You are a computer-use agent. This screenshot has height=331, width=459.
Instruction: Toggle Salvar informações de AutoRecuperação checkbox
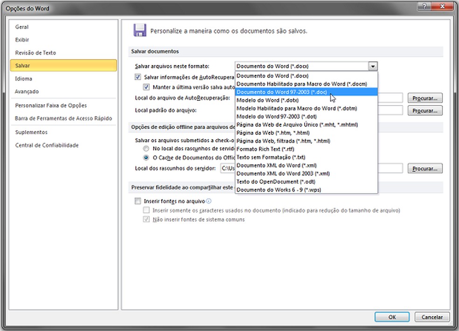pyautogui.click(x=138, y=77)
